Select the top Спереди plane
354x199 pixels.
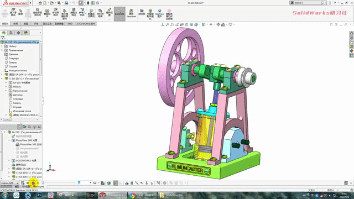click(x=13, y=59)
